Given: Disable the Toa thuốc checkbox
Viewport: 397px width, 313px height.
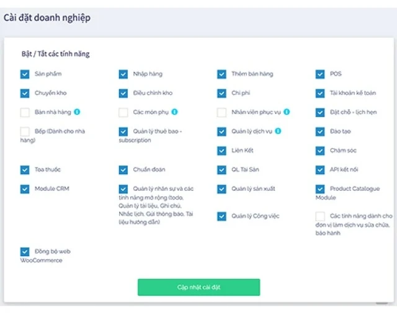Looking at the screenshot, I should coord(25,170).
